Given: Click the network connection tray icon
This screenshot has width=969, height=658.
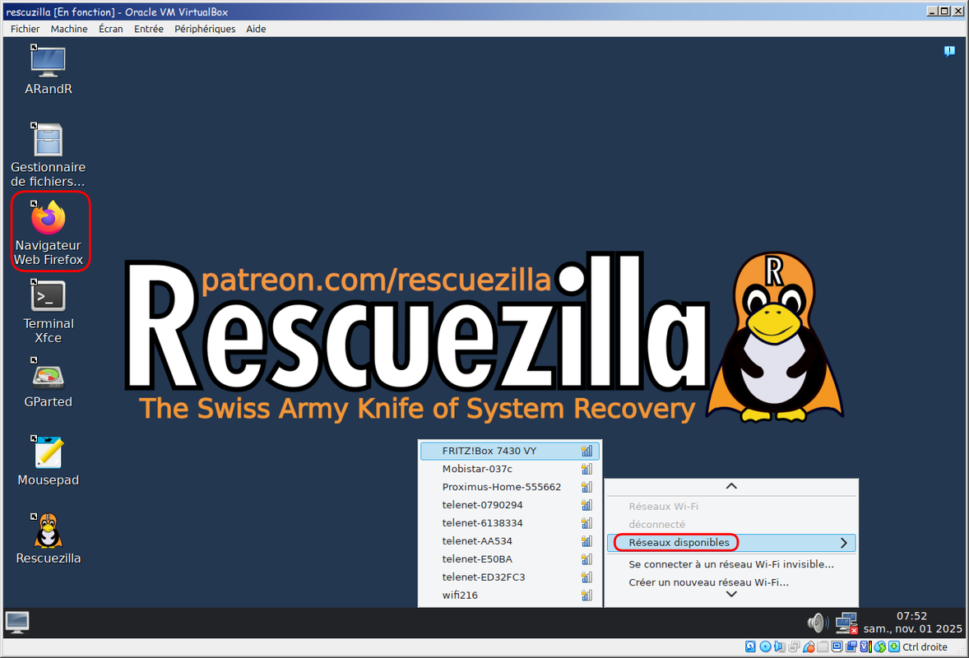Looking at the screenshot, I should click(x=846, y=623).
